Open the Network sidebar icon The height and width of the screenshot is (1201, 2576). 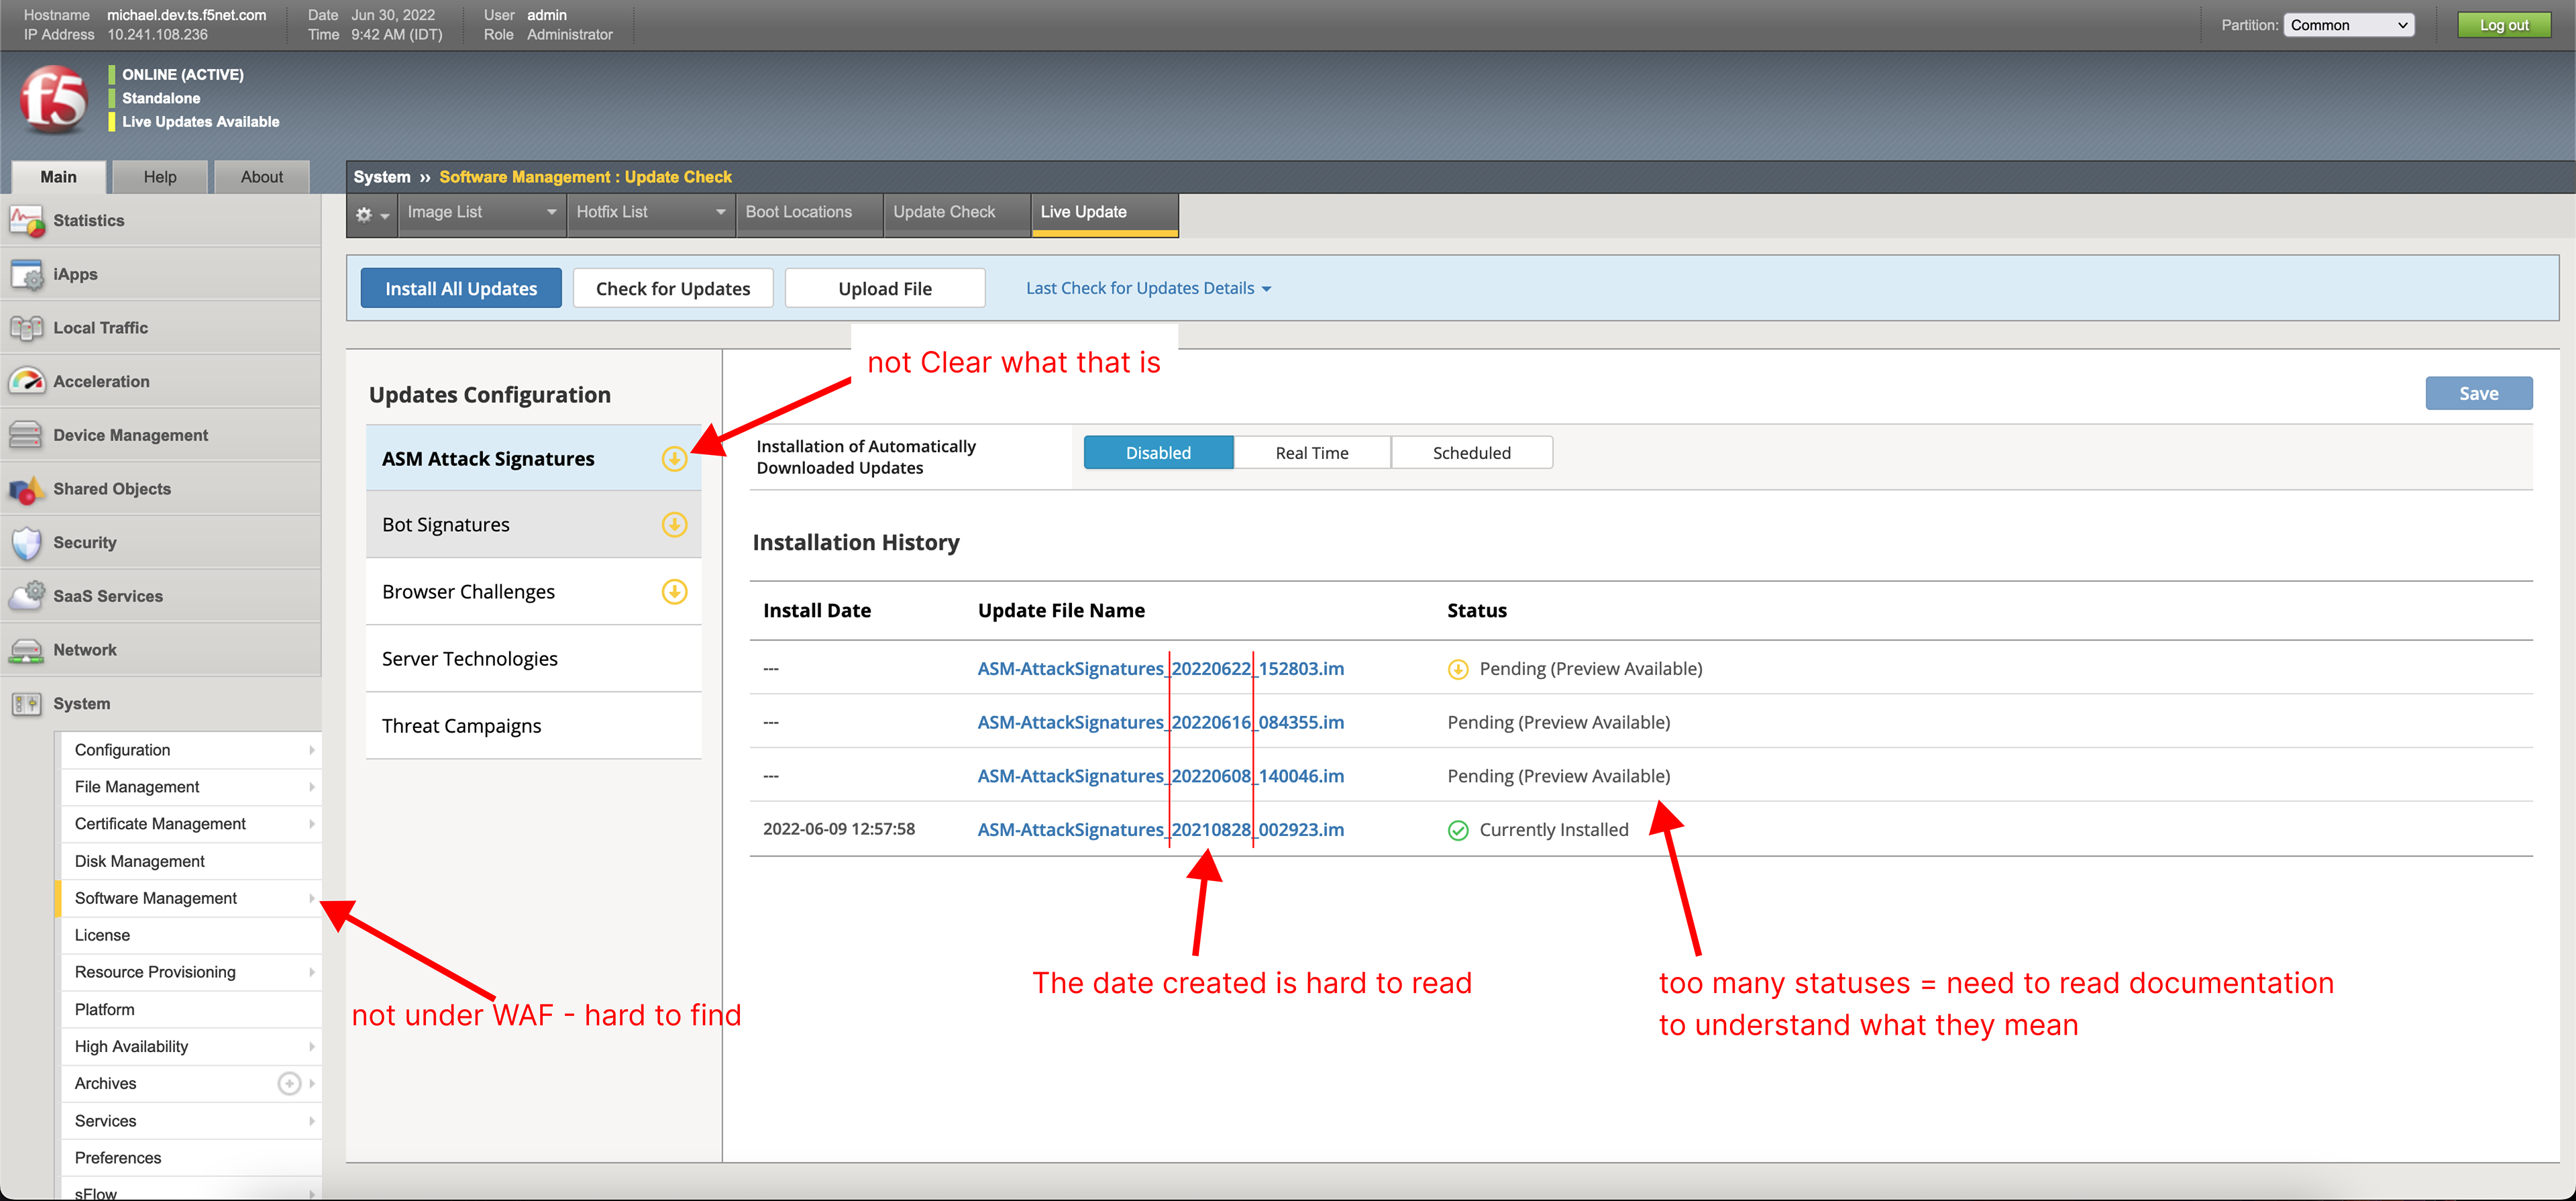coord(27,650)
